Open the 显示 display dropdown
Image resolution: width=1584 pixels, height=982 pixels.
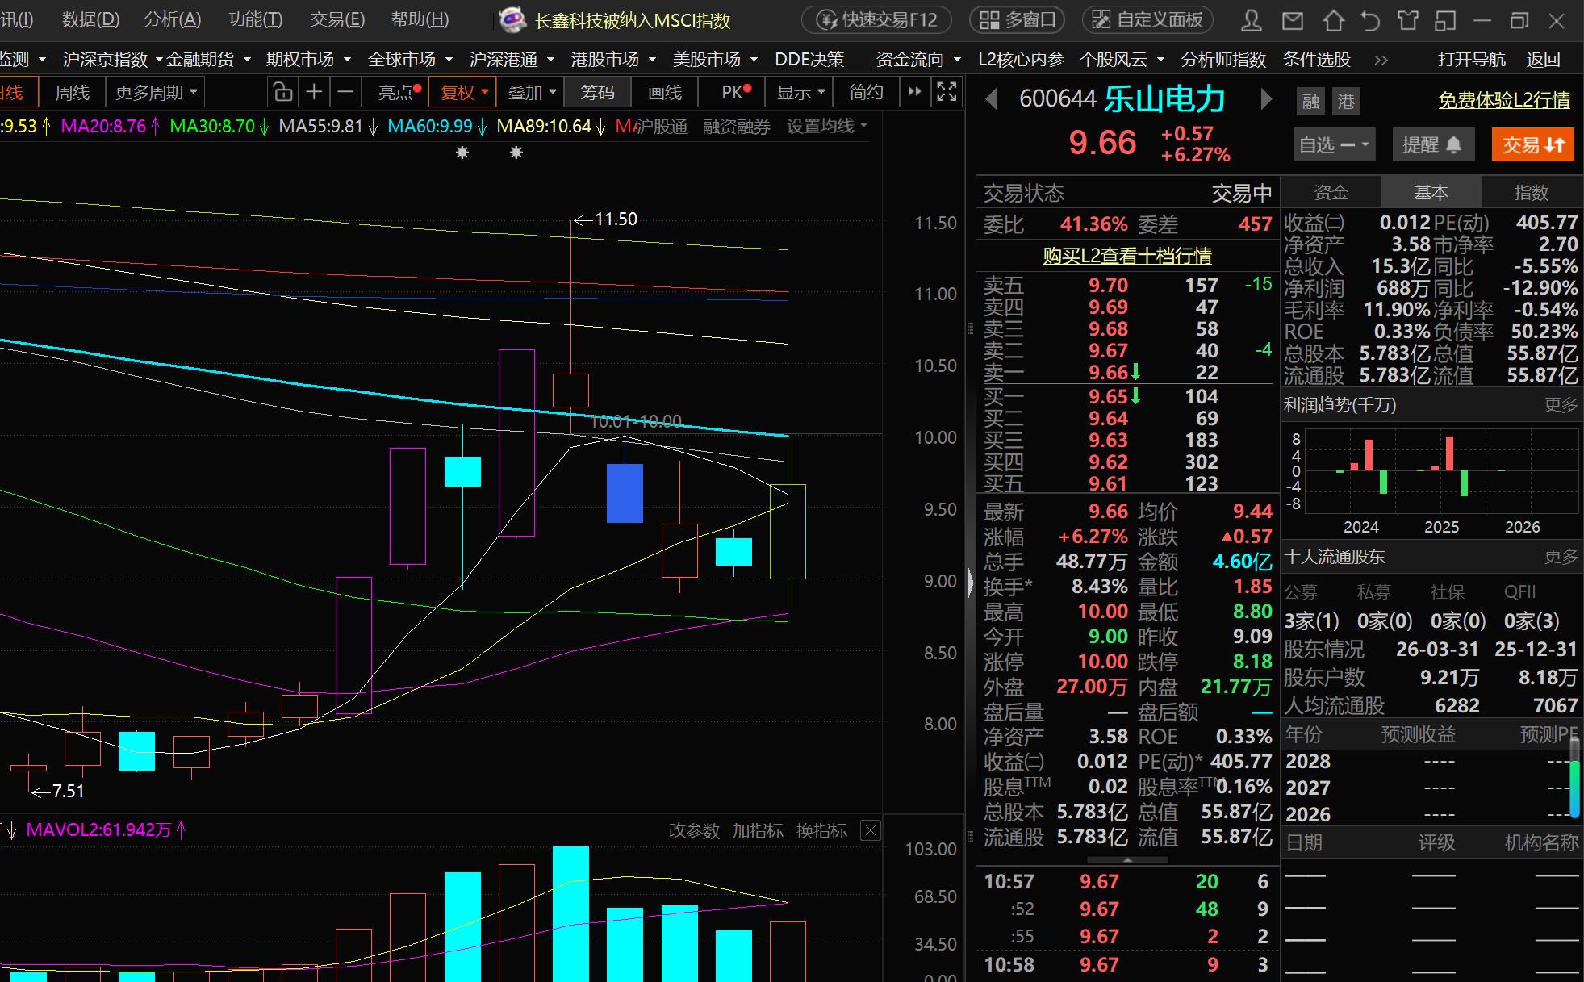click(x=800, y=93)
